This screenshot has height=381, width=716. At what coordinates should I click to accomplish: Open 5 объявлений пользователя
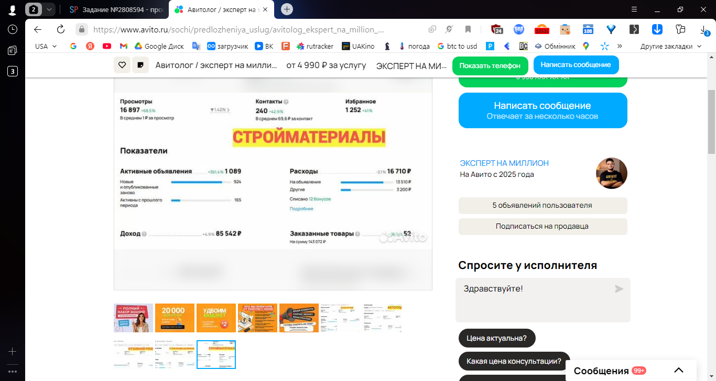click(x=543, y=206)
